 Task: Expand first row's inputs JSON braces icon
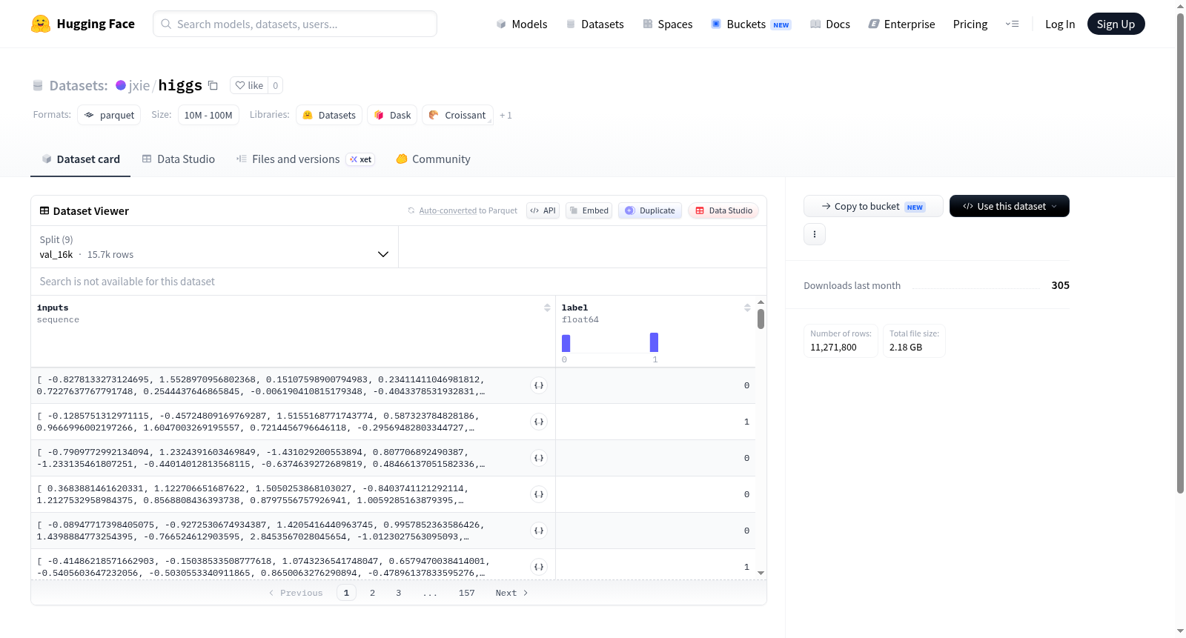click(x=539, y=385)
